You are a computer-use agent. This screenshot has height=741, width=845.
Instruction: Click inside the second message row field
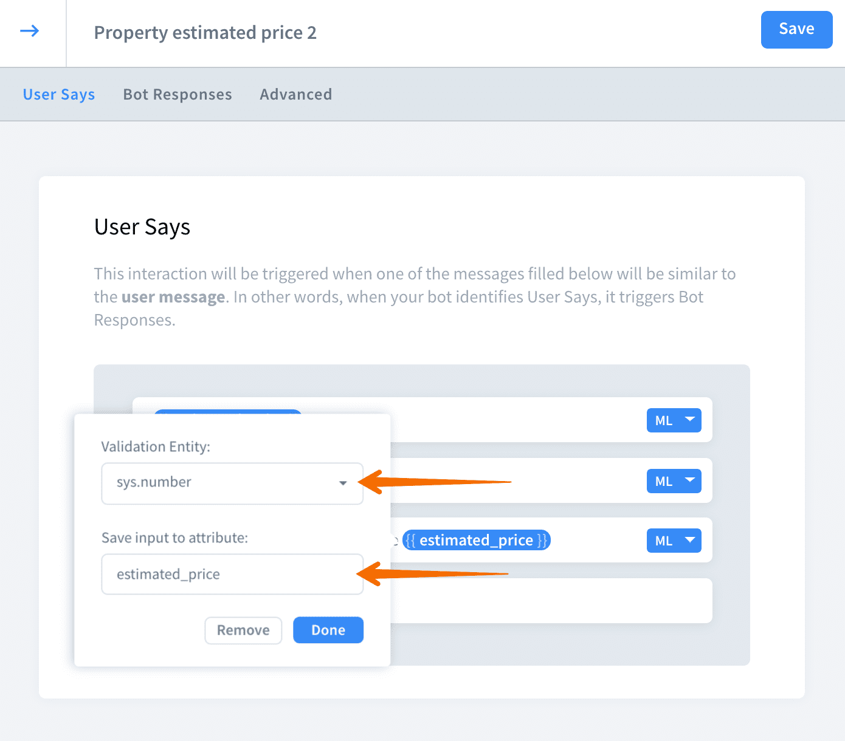point(517,481)
